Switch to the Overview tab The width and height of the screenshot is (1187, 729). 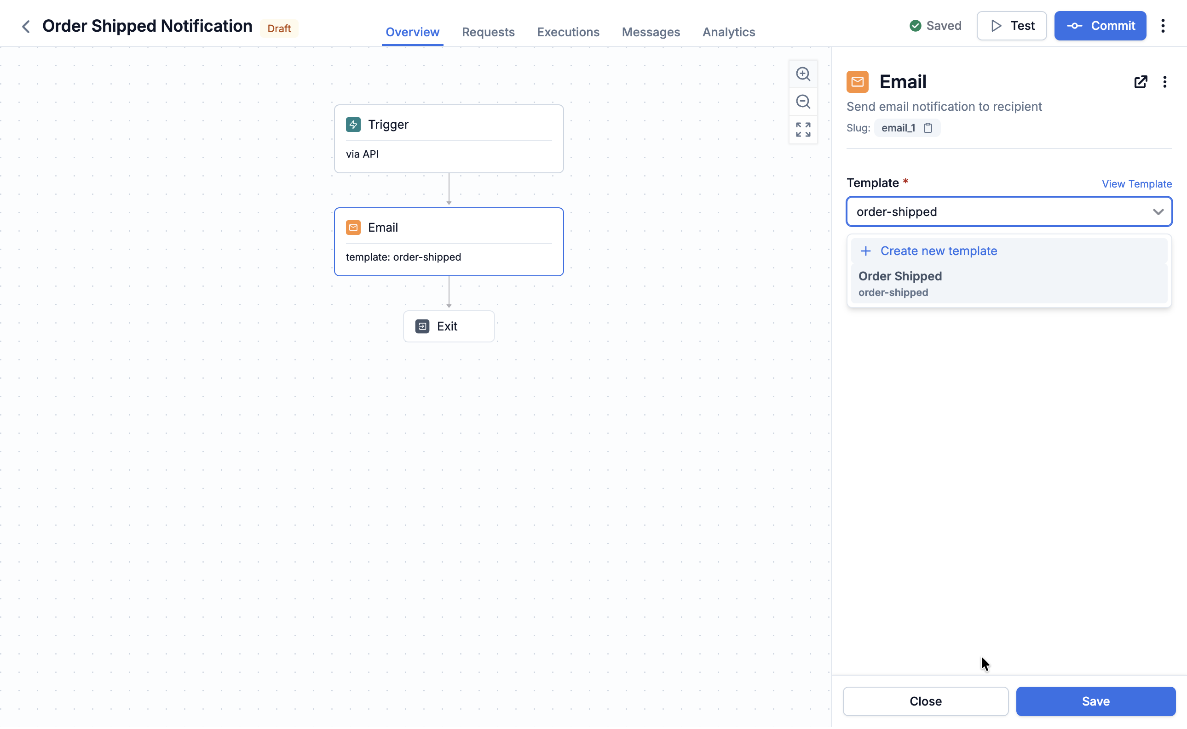point(412,32)
